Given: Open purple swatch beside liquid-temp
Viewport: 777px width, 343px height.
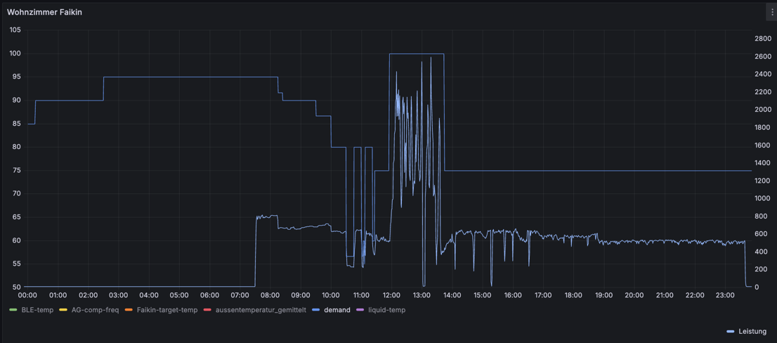Looking at the screenshot, I should (363, 310).
